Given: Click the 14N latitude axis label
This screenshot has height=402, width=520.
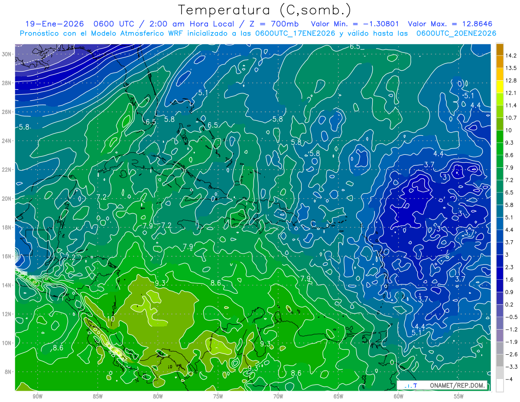Looking at the screenshot, I should (x=7, y=285).
